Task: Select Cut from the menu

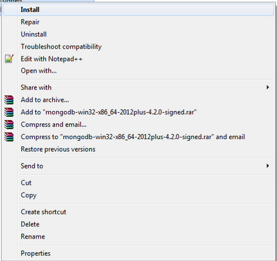Action: click(x=138, y=182)
